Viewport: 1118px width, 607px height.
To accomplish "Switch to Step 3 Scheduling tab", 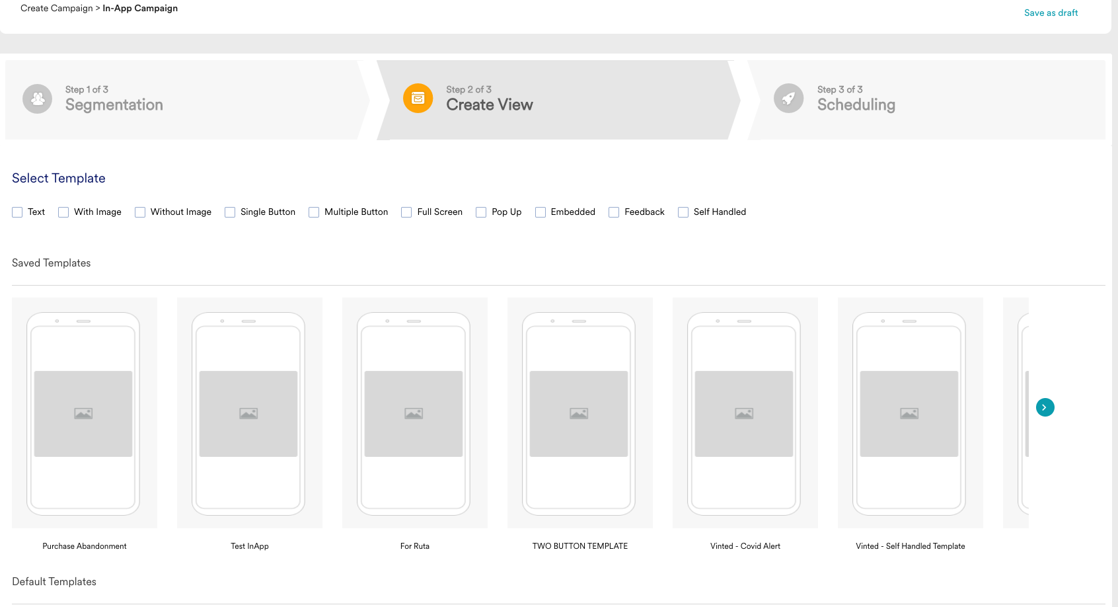I will (x=926, y=100).
